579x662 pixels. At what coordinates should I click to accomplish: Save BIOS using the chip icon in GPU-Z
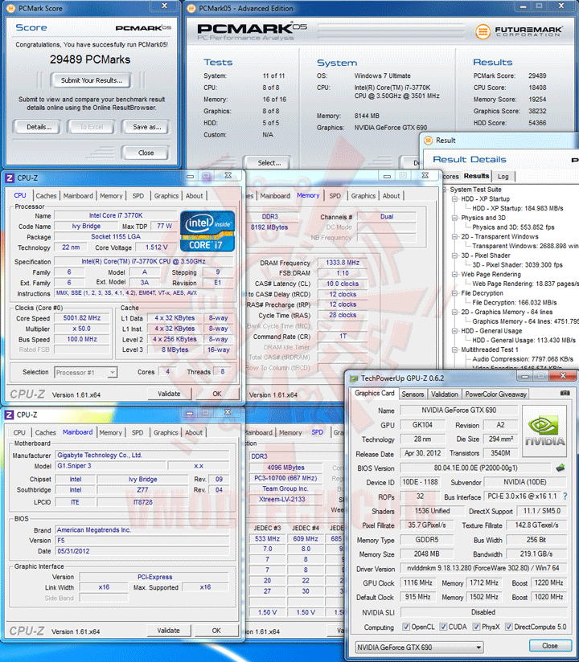pos(561,468)
